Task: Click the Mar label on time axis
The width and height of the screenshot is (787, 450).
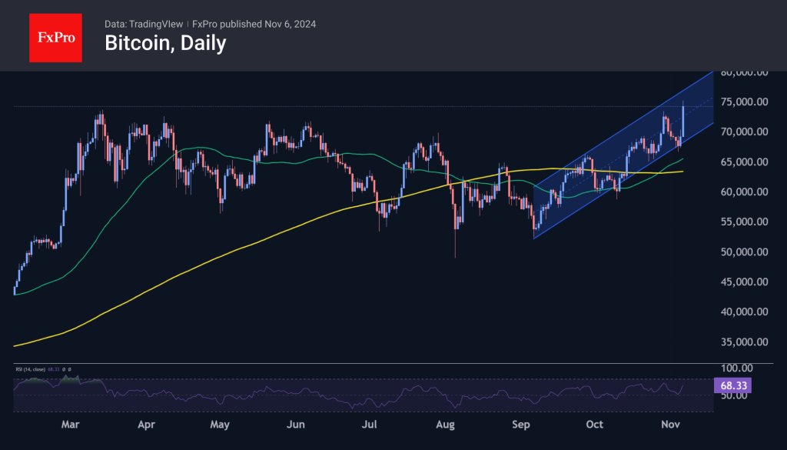Action: (71, 425)
